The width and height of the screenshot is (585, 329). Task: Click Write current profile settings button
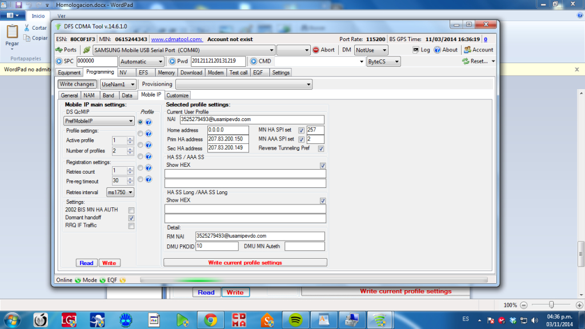pos(245,263)
